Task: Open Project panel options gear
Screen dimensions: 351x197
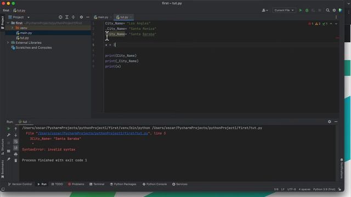Action: 81,17
